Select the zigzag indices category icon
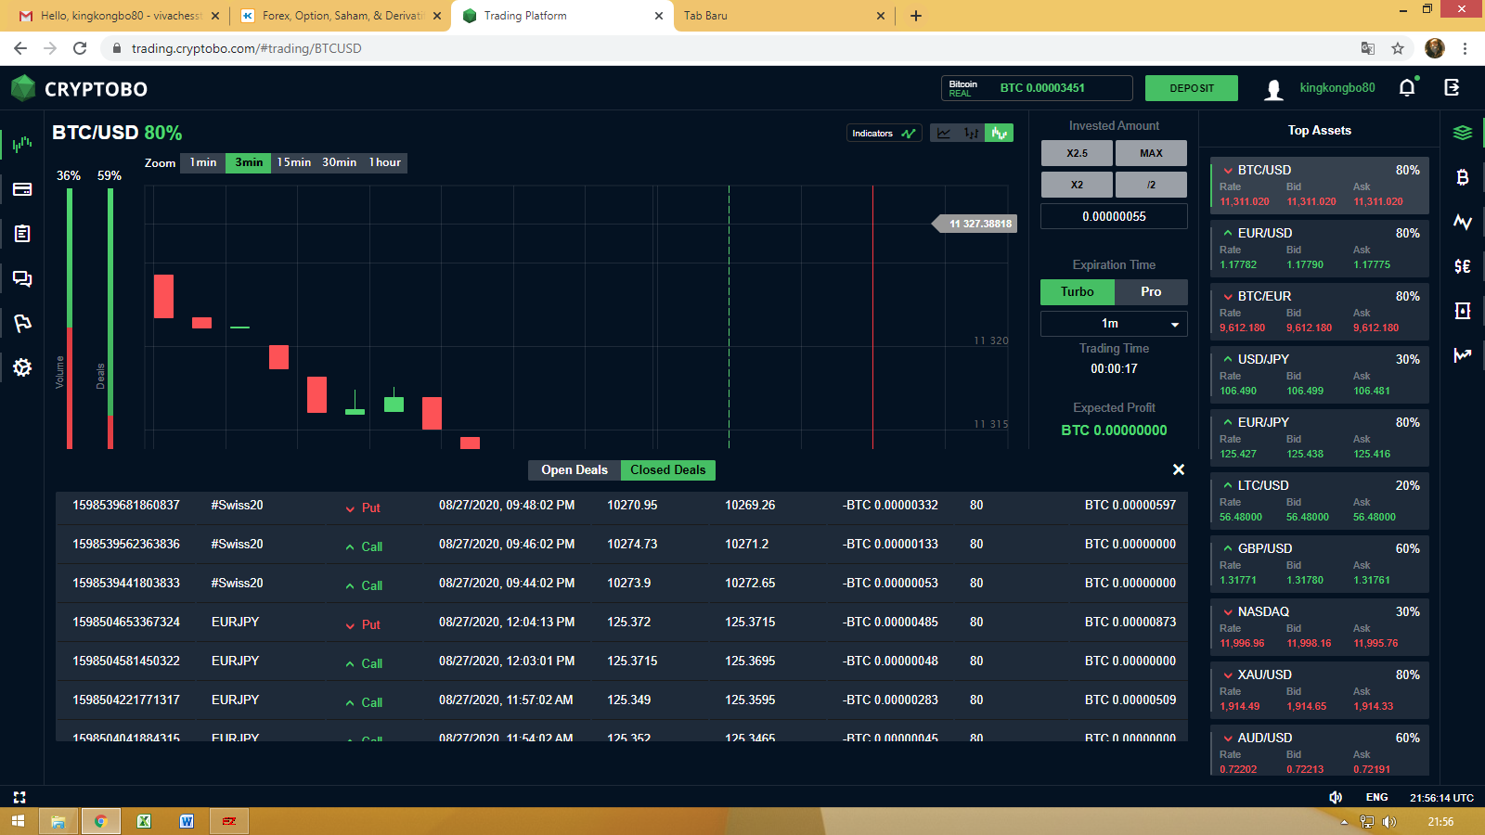 [1463, 222]
